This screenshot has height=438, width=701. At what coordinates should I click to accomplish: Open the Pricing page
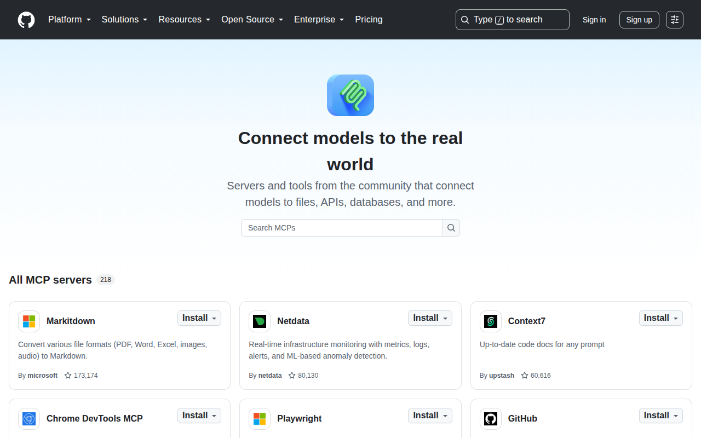[x=369, y=20]
